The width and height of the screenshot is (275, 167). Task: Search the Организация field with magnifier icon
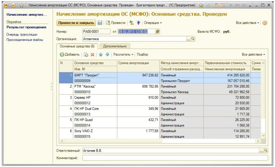tap(193, 39)
